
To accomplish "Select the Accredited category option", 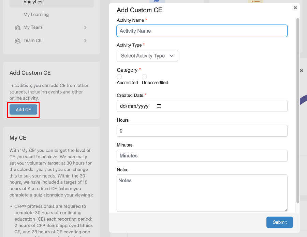I will tap(119, 77).
